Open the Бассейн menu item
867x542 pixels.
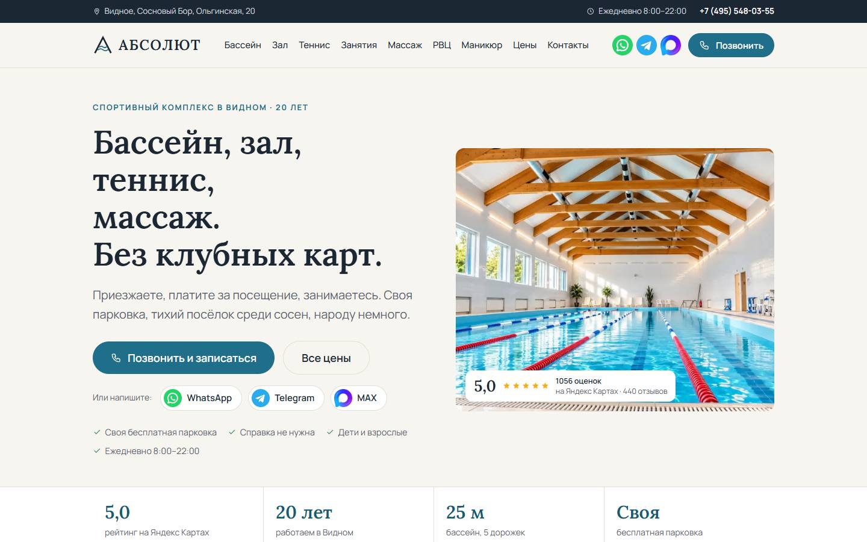[243, 45]
